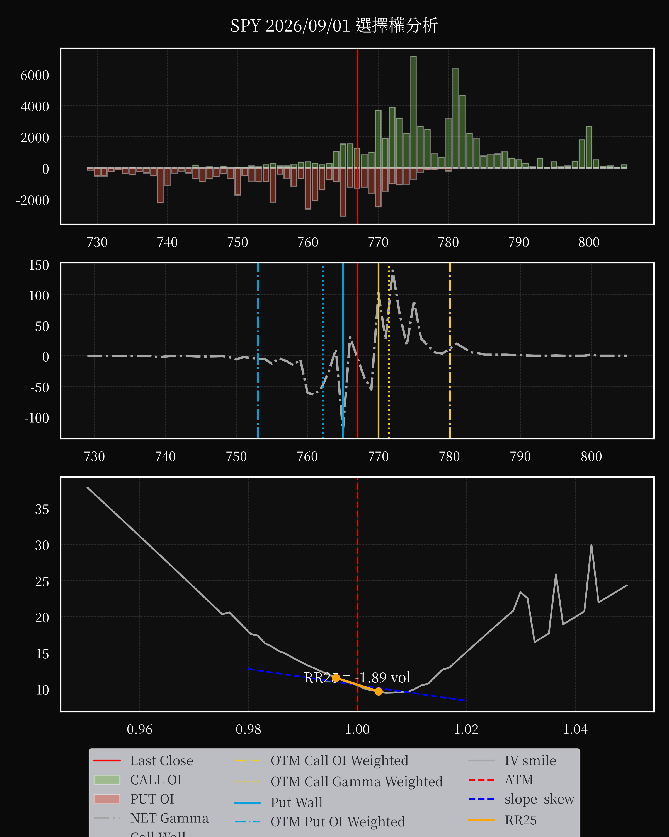The height and width of the screenshot is (837, 669).
Task: Click the red dashed ATM legend sample
Action: tap(481, 780)
